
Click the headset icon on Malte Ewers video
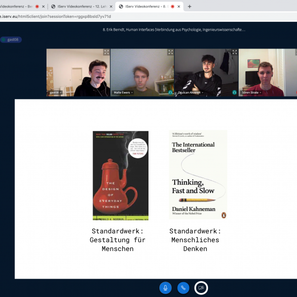(170, 93)
